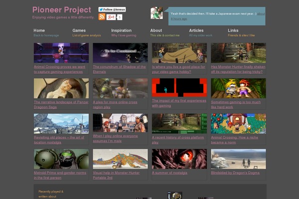This screenshot has height=199, width=299.
Task: Open the Articles menu item
Action: [x=196, y=30]
